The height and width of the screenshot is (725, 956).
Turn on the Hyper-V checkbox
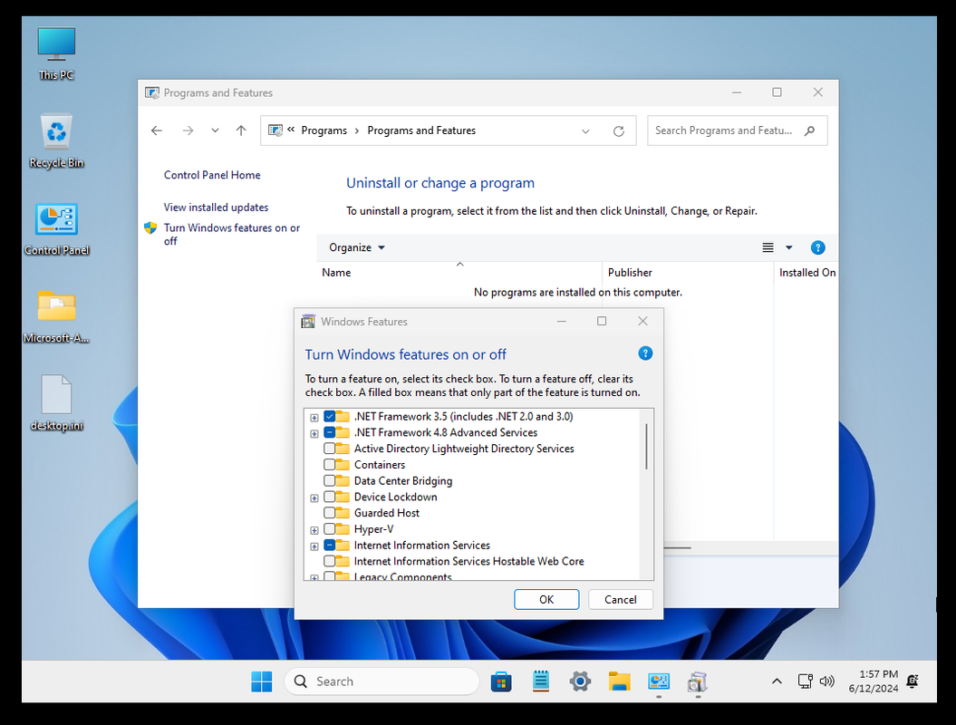tap(329, 529)
